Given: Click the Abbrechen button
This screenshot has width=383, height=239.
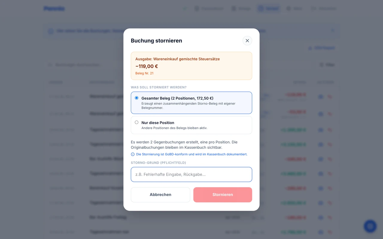Looking at the screenshot, I should [160, 194].
